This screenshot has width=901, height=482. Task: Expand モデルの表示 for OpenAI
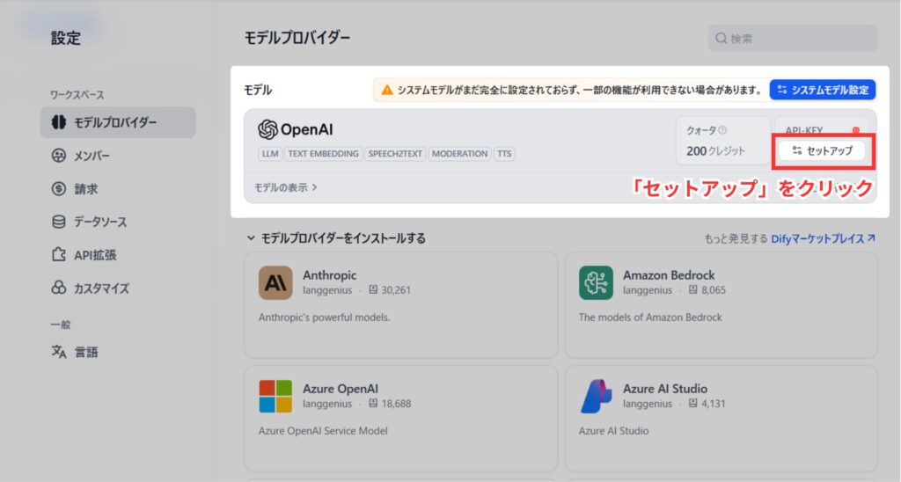286,187
